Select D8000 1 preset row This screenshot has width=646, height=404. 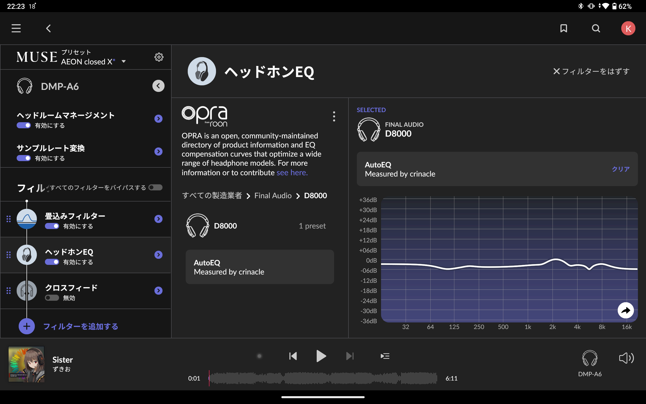pyautogui.click(x=260, y=226)
